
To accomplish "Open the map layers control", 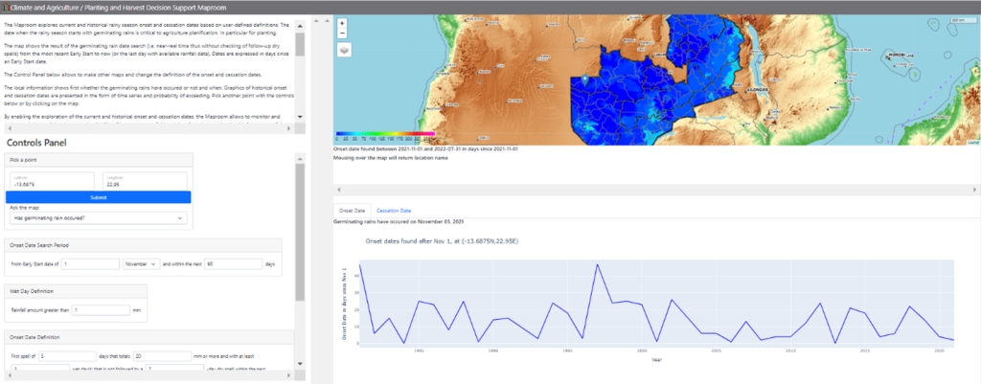I will pyautogui.click(x=344, y=50).
